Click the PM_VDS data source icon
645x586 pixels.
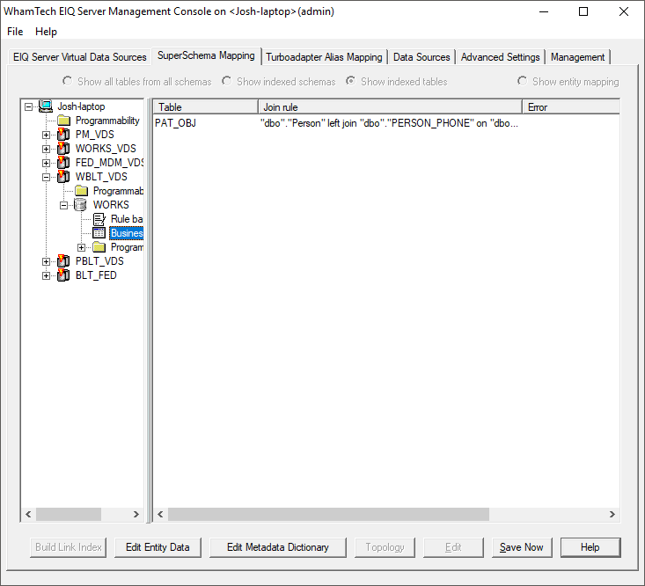point(63,135)
